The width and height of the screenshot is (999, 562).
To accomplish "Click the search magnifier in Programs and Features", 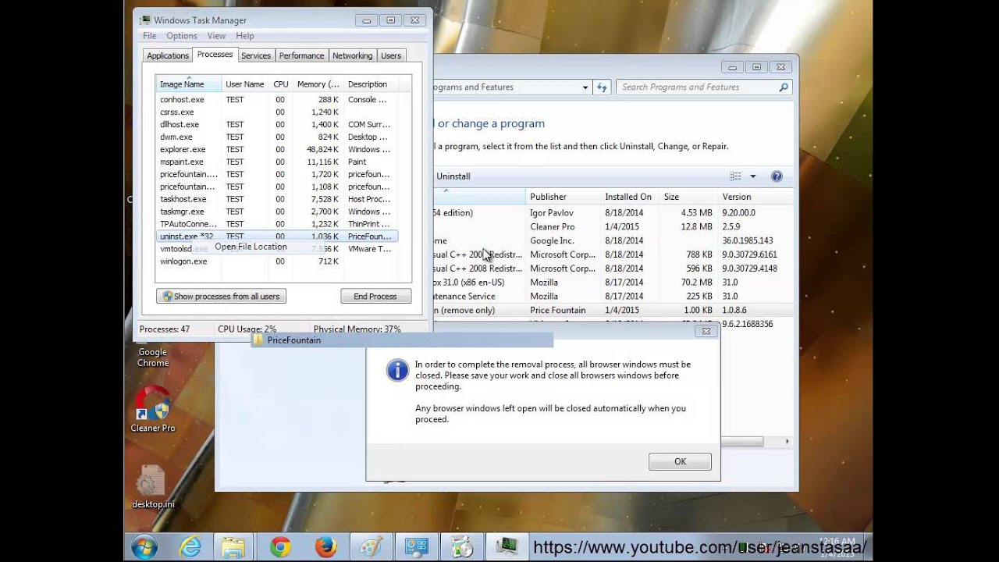I will coord(784,87).
